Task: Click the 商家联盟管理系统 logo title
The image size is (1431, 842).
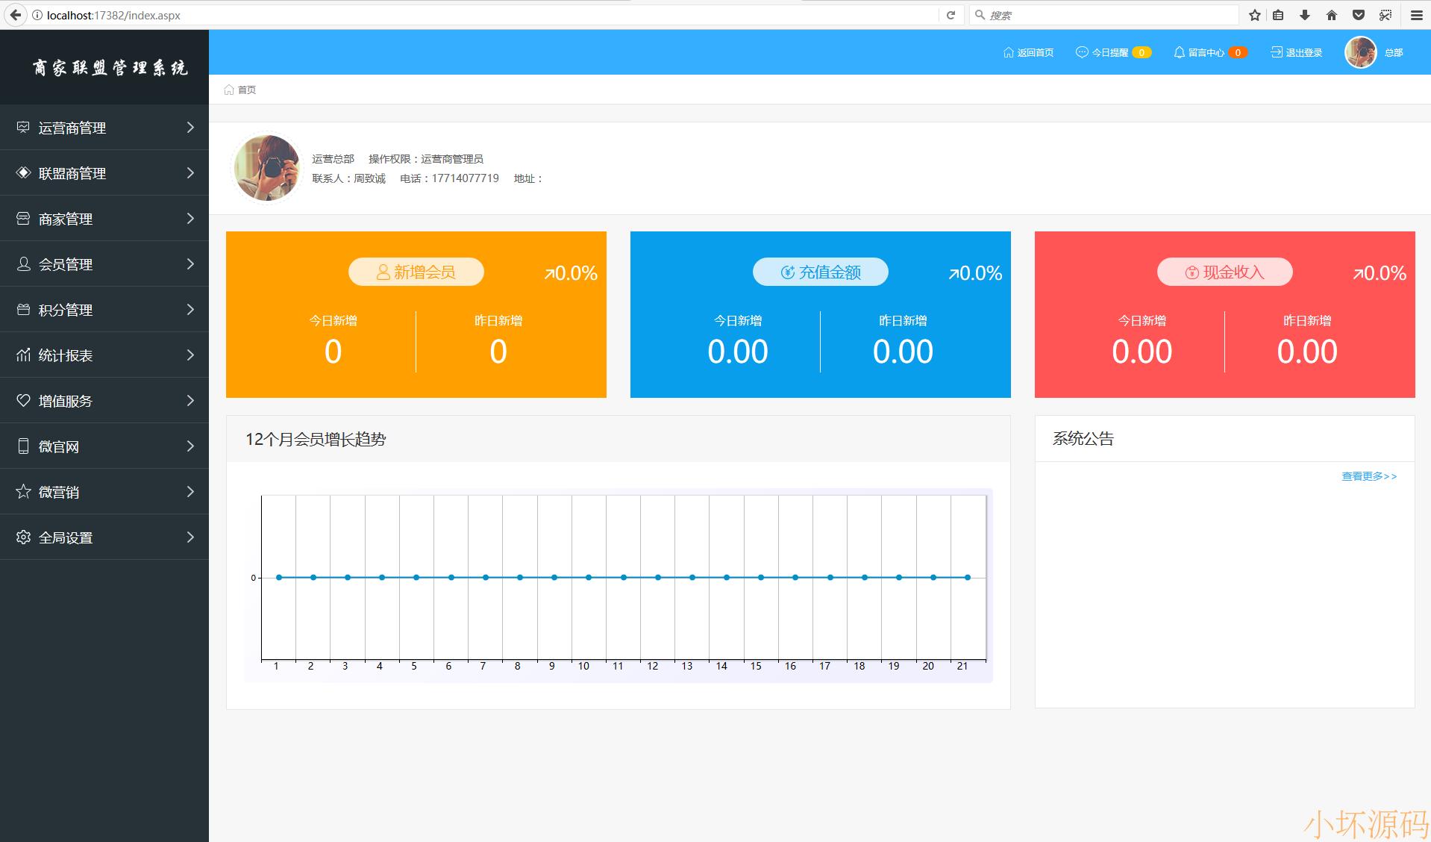Action: tap(110, 68)
